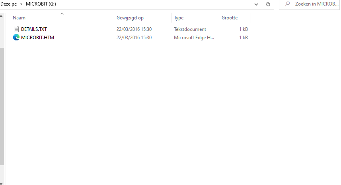Sort files by the Type column
This screenshot has width=341, height=185.
179,18
